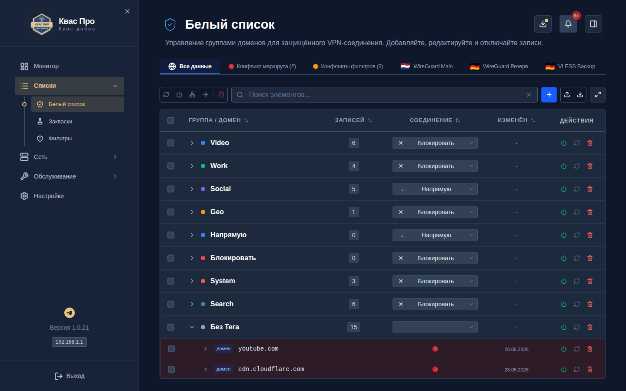Image resolution: width=626 pixels, height=391 pixels.
Task: Collapse the Без Тега group
Action: pyautogui.click(x=192, y=327)
